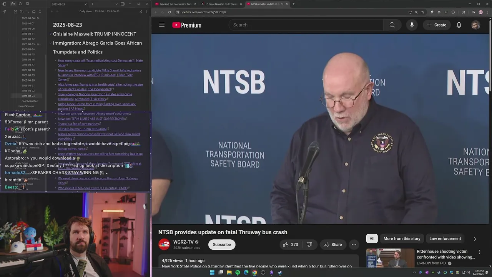Open YouTube account avatar menu

tap(476, 25)
